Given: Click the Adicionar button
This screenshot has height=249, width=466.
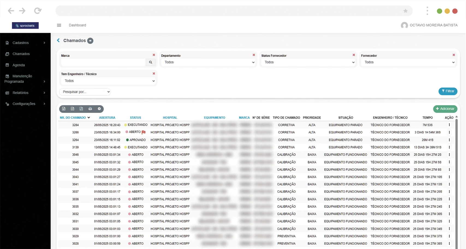Looking at the screenshot, I should click(x=445, y=109).
